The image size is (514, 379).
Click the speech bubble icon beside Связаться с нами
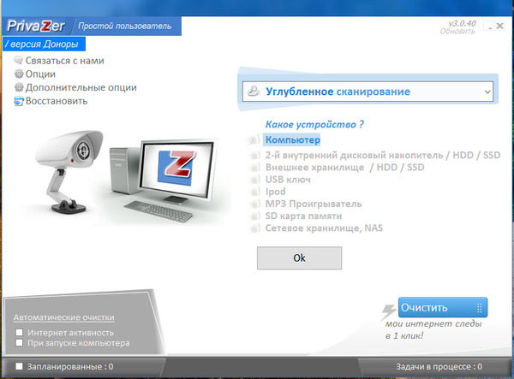pyautogui.click(x=19, y=61)
